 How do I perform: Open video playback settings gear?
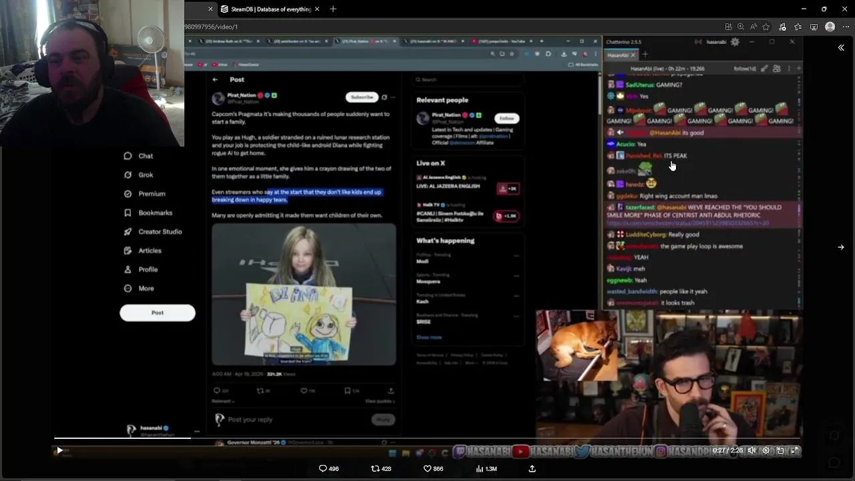(765, 450)
